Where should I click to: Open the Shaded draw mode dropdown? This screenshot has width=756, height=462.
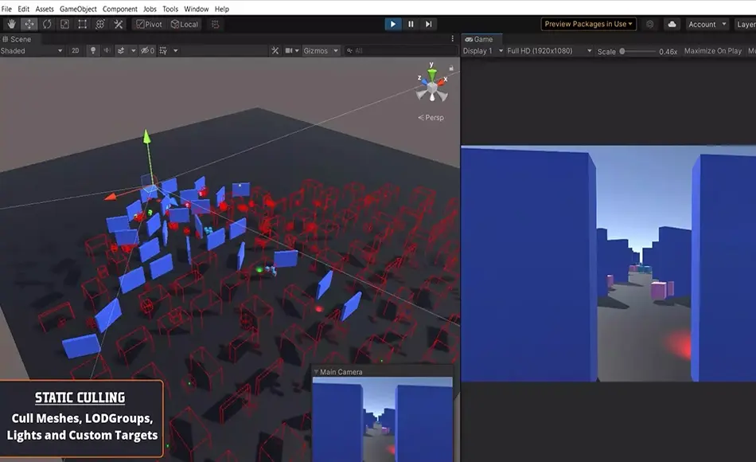(32, 50)
